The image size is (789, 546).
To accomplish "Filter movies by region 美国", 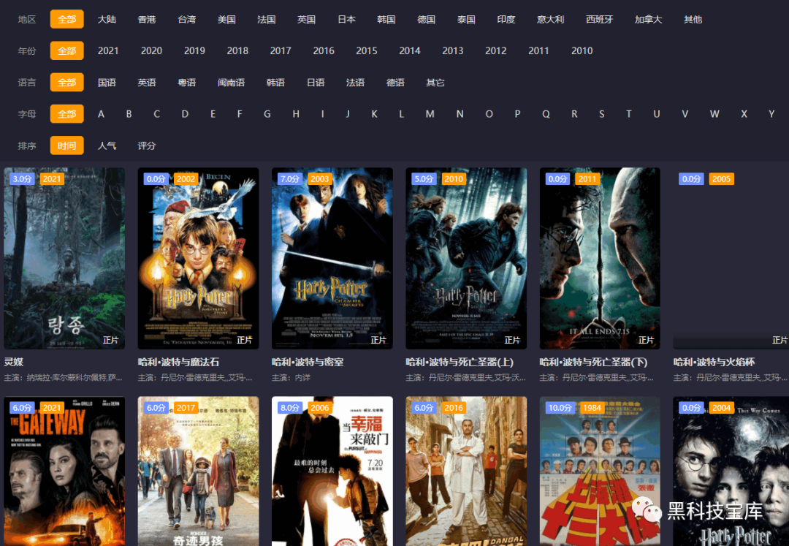I will (226, 20).
